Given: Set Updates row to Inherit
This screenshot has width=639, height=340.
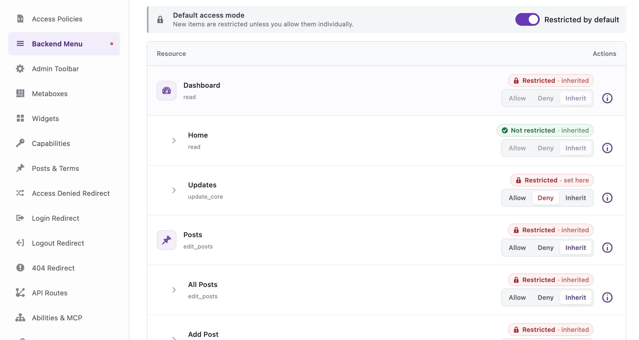Looking at the screenshot, I should tap(576, 198).
